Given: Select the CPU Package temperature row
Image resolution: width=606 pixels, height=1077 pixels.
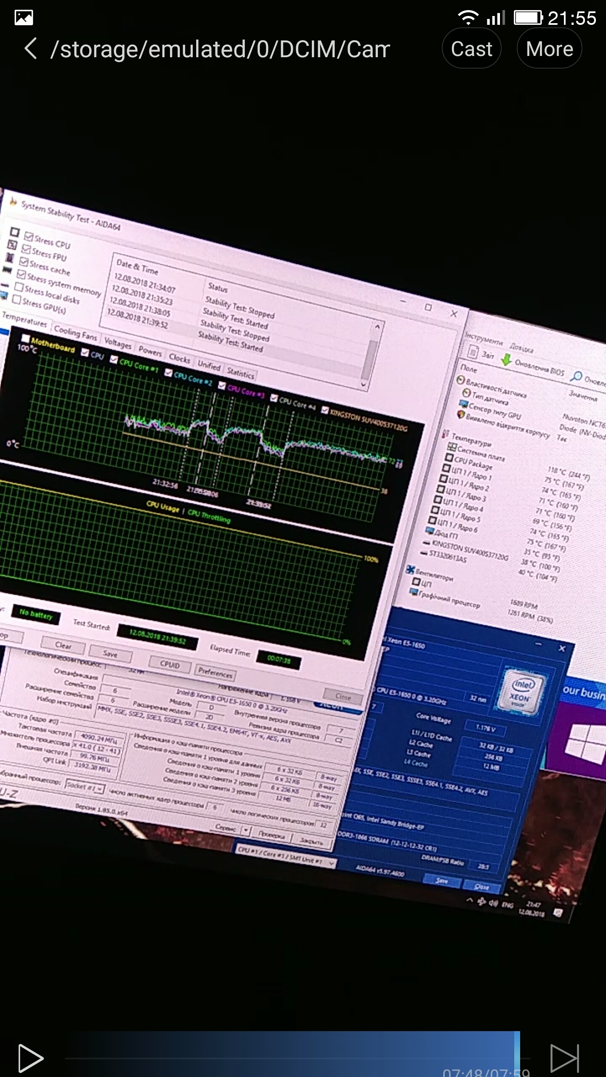Looking at the screenshot, I should pyautogui.click(x=469, y=461).
